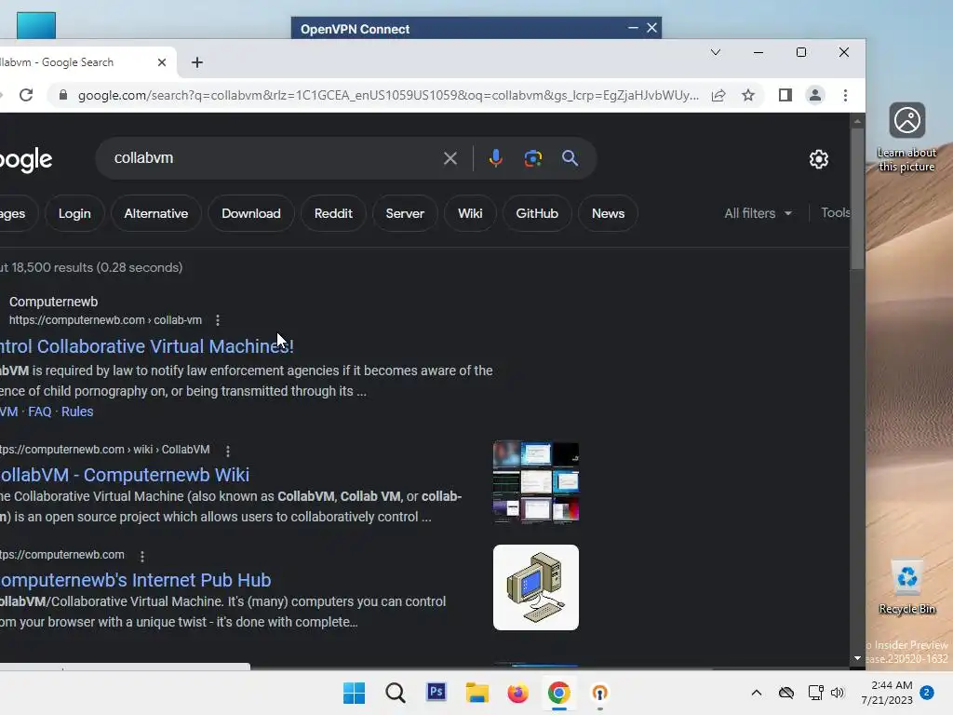Click the Chrome address bar URL

point(388,96)
